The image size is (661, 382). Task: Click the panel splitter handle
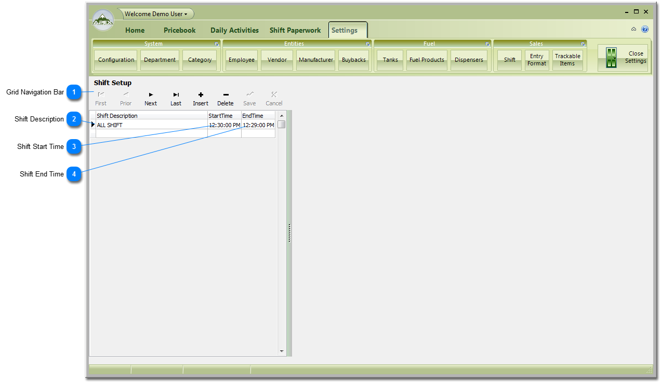[289, 233]
